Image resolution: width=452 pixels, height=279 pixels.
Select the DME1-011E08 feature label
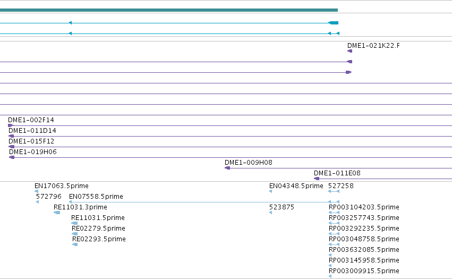[337, 173]
